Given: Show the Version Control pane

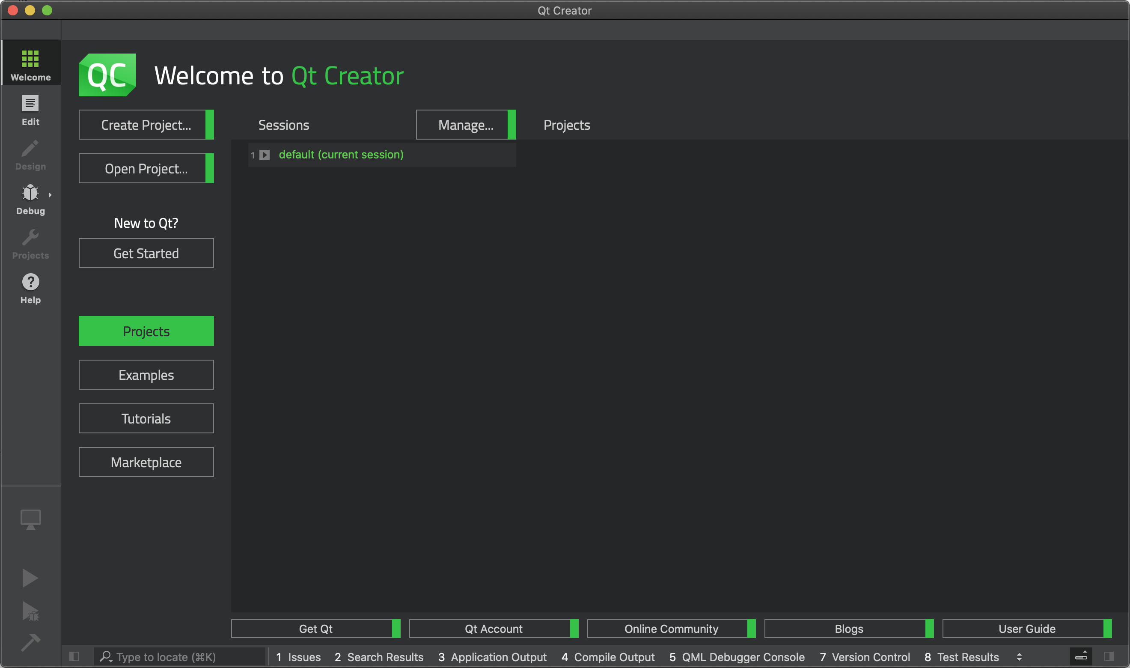Looking at the screenshot, I should 865,657.
